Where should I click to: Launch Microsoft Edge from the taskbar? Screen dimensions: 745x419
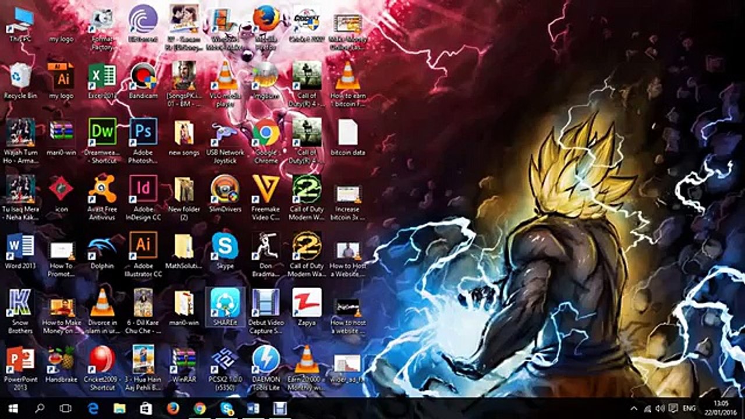tap(93, 408)
